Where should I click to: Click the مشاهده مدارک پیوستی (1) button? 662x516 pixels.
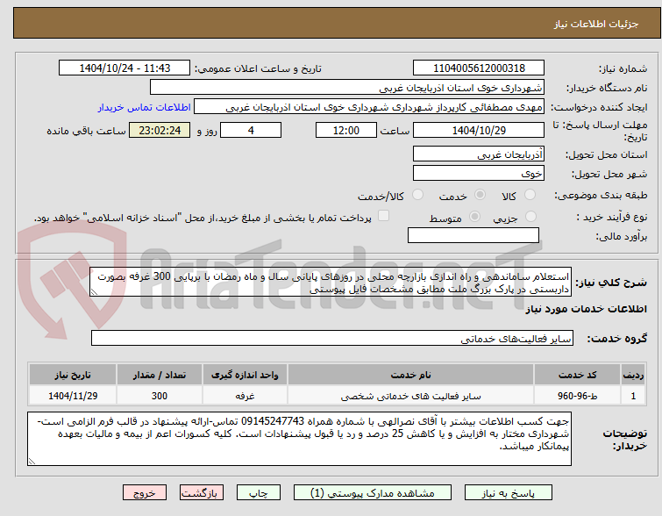373,493
